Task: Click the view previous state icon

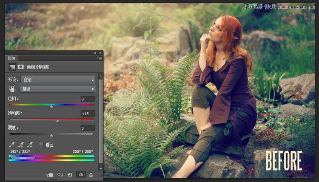Action: click(60, 175)
